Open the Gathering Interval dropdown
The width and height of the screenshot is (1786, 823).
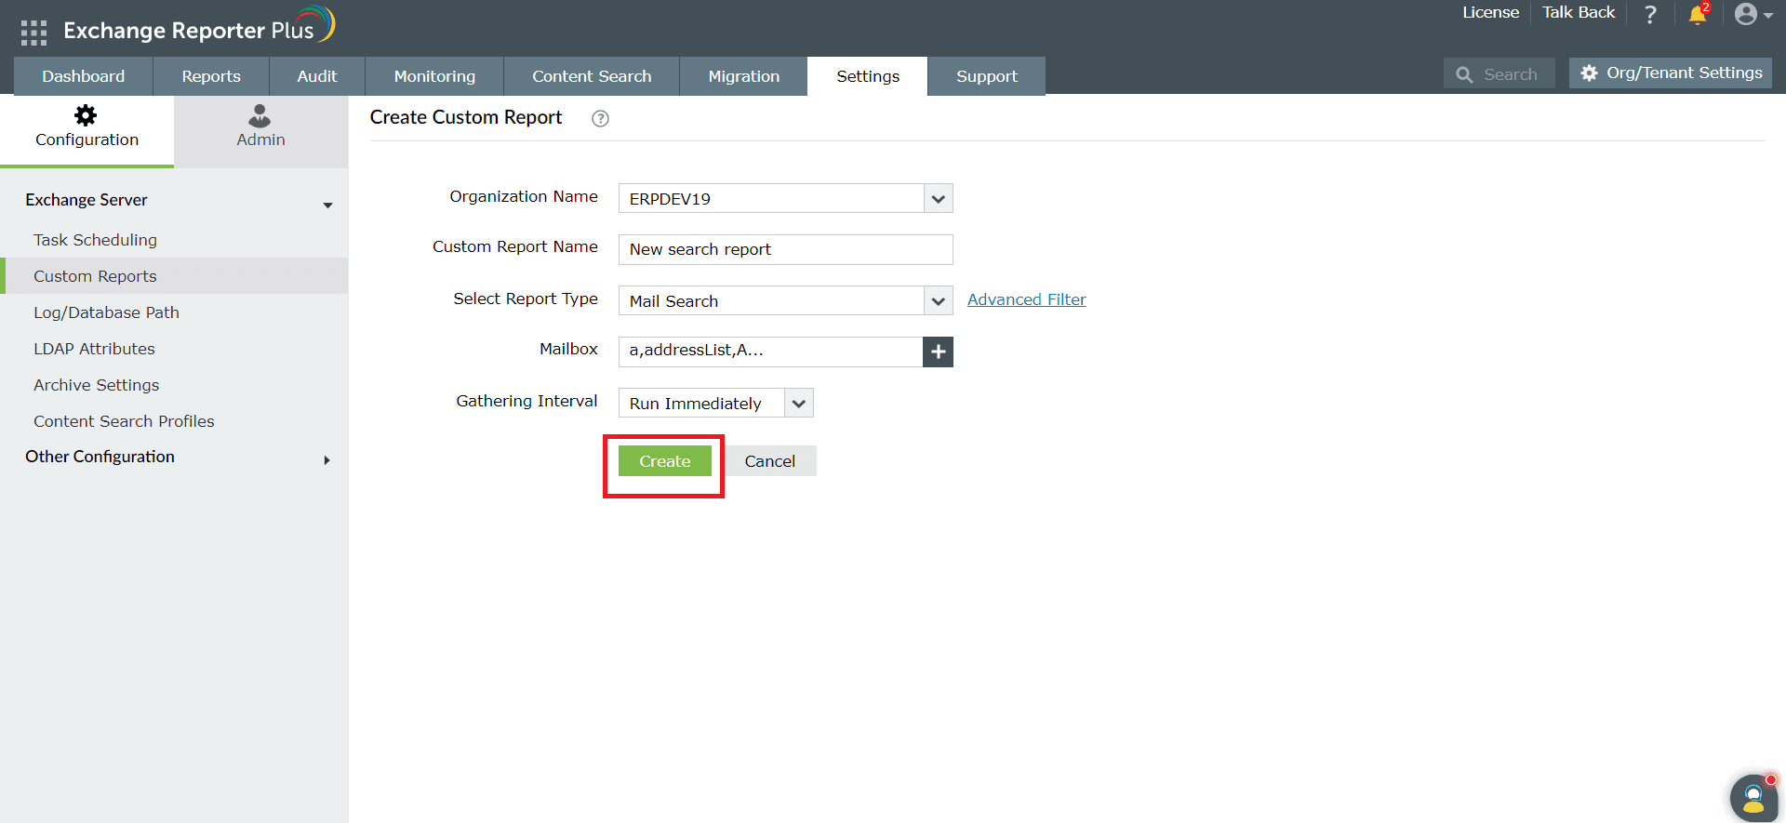click(715, 403)
